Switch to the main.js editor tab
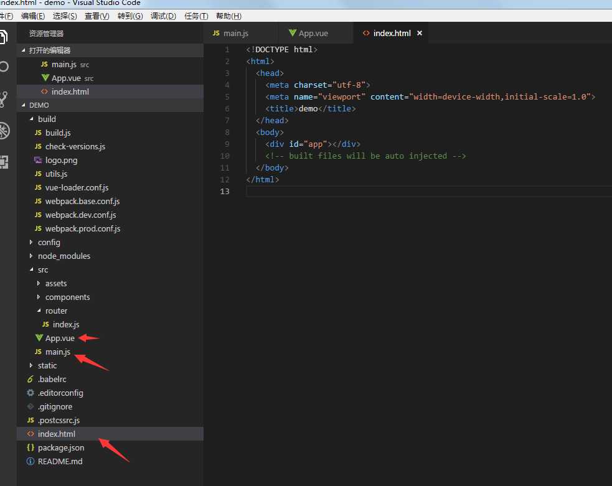 point(236,34)
